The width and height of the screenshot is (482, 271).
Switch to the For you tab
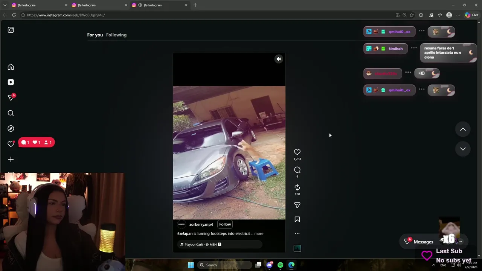95,35
